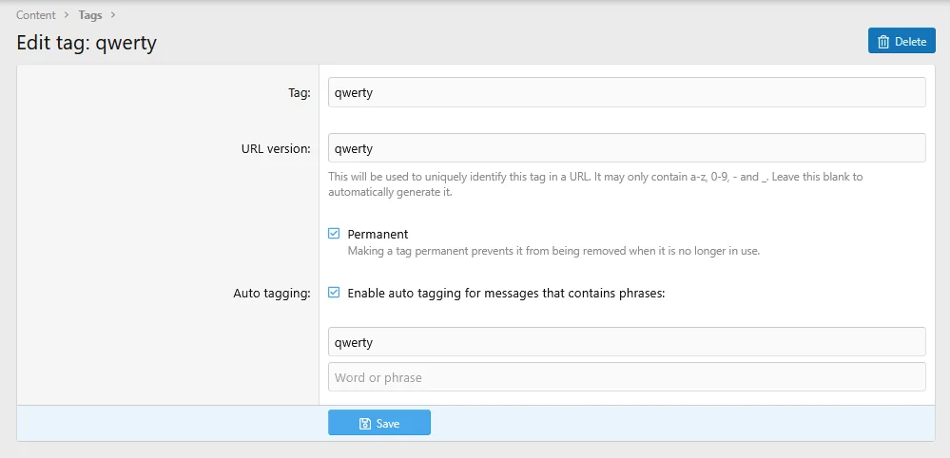Click the 'Enable auto tagging for messages' label
Image resolution: width=950 pixels, height=458 pixels.
pos(506,294)
